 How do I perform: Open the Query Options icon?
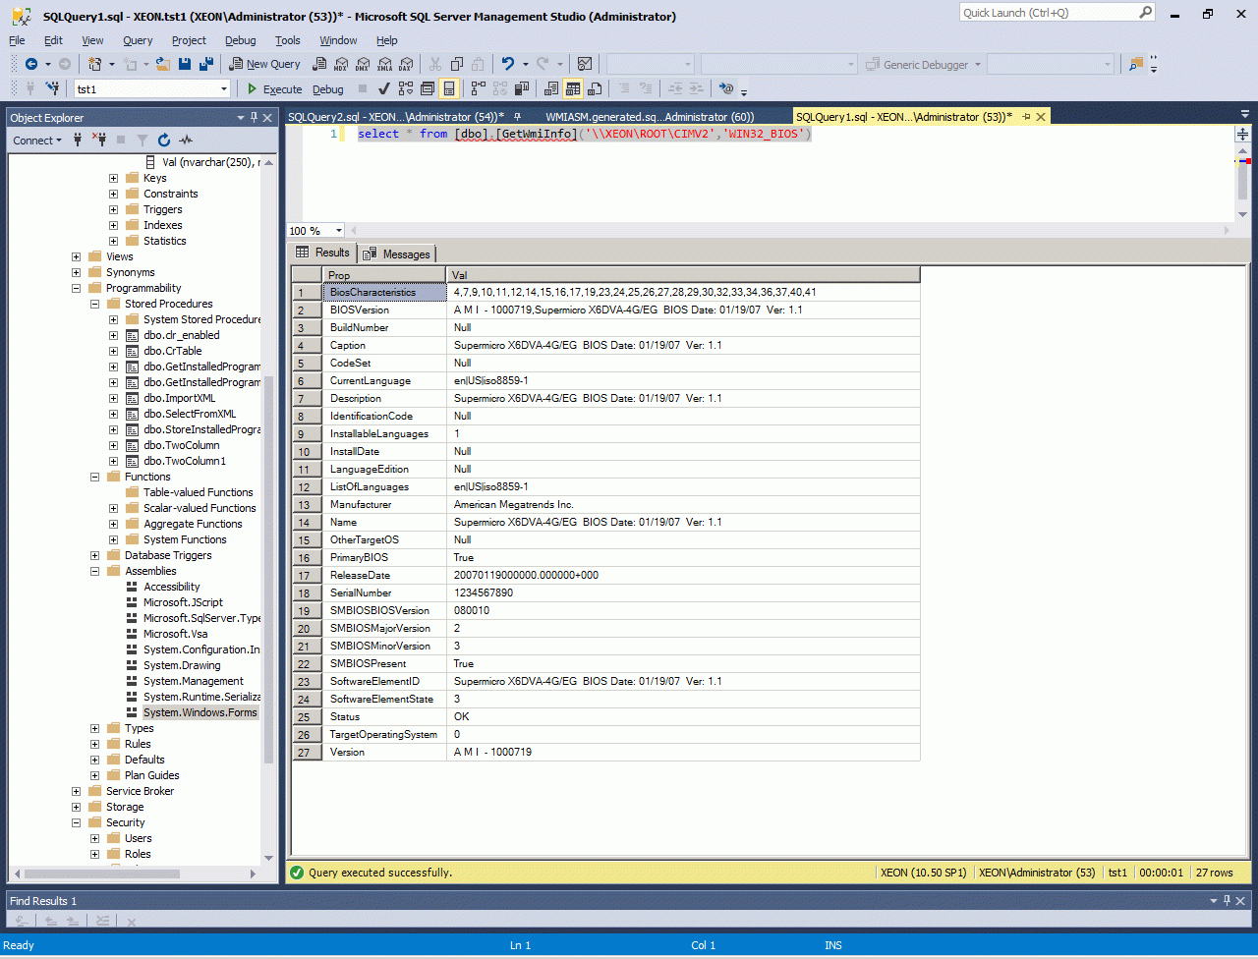tap(428, 88)
